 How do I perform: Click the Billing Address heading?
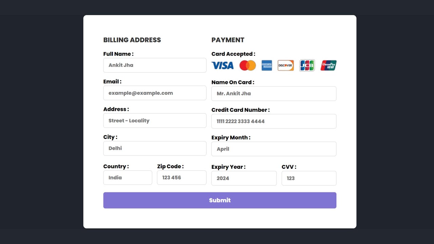(132, 40)
